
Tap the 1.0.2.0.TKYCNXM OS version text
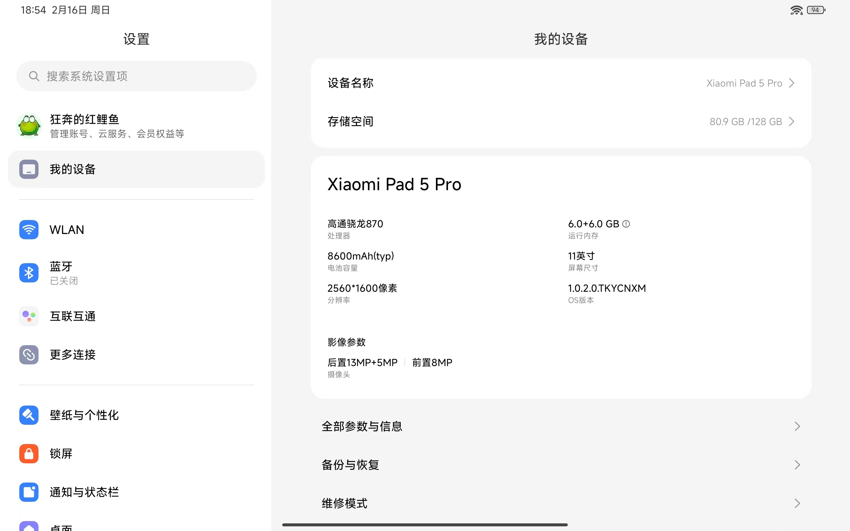point(607,288)
